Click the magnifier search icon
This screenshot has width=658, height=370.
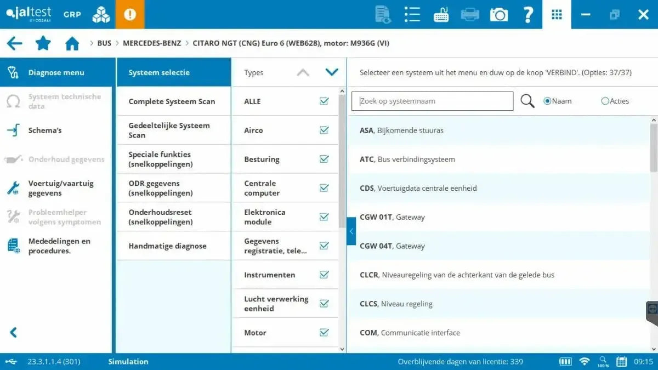click(527, 101)
